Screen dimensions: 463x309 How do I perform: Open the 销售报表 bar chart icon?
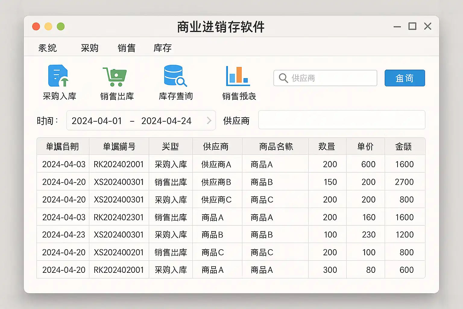[x=238, y=76]
